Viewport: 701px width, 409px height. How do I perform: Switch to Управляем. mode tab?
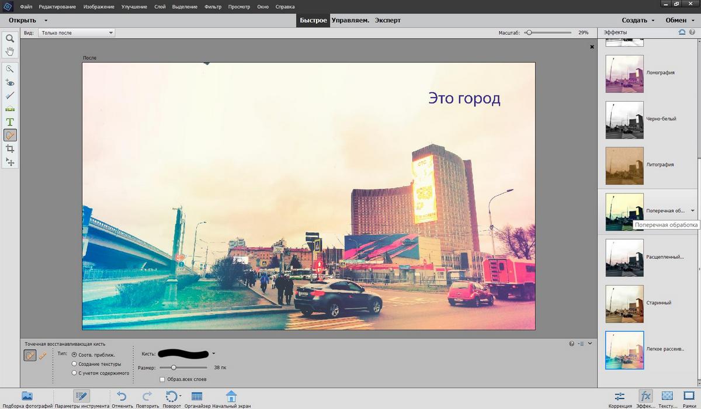click(350, 20)
